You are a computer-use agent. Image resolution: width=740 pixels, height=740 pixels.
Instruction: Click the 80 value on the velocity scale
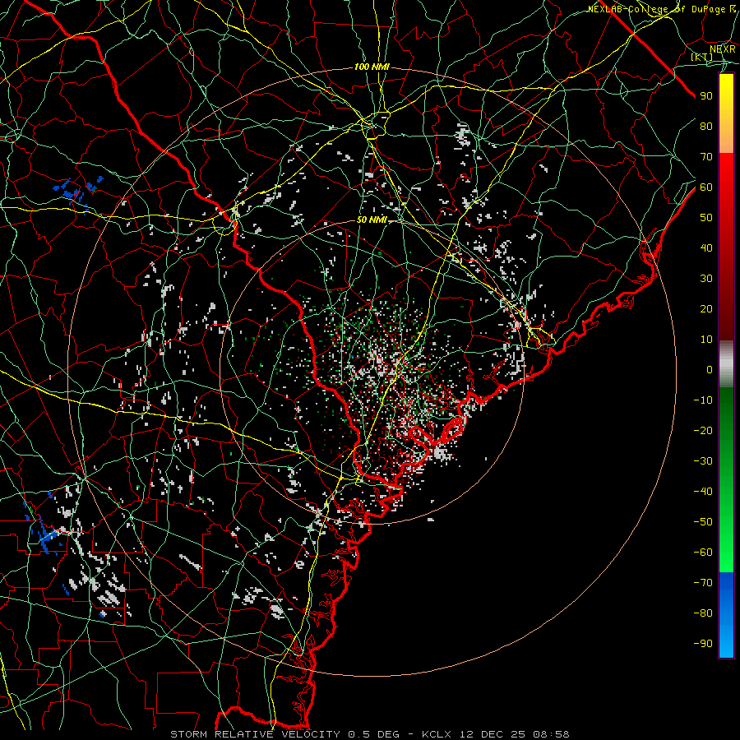(706, 126)
